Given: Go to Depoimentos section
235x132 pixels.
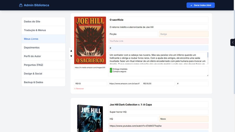Looking at the screenshot, I should click(43, 47).
